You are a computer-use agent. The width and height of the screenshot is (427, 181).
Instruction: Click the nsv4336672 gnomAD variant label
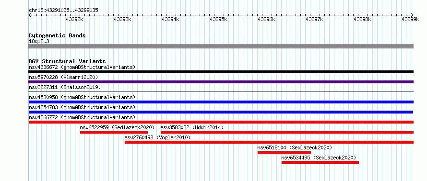point(82,67)
